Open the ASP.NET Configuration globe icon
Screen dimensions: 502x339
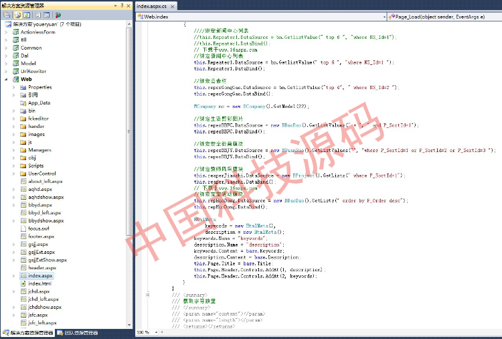(58, 15)
